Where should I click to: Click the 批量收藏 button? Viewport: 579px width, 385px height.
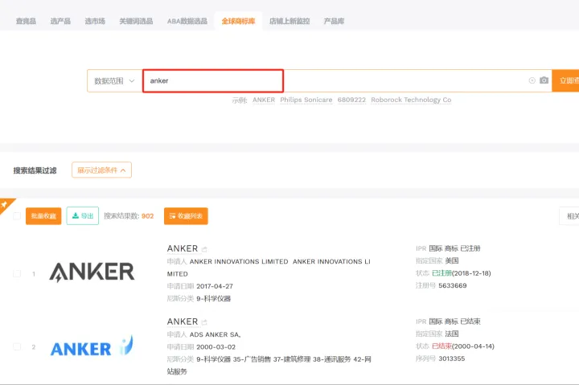point(43,216)
